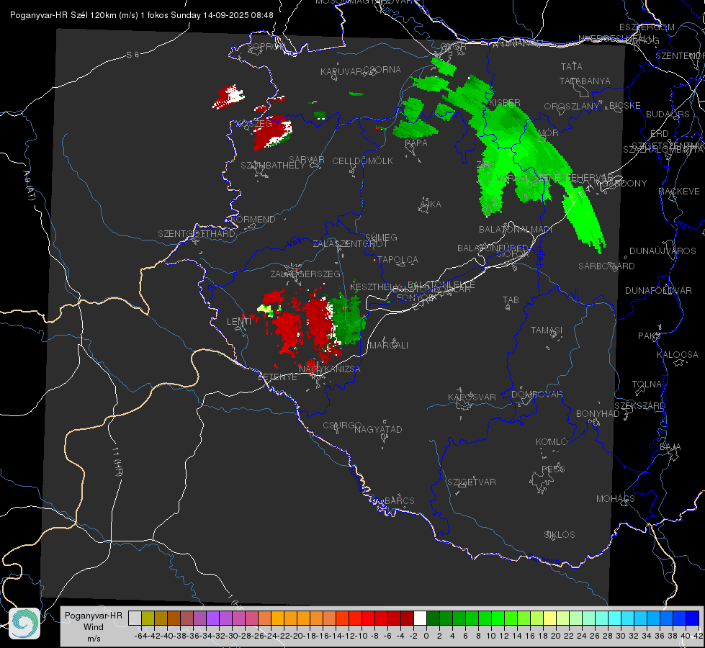Click the BAJA city label

(670, 447)
